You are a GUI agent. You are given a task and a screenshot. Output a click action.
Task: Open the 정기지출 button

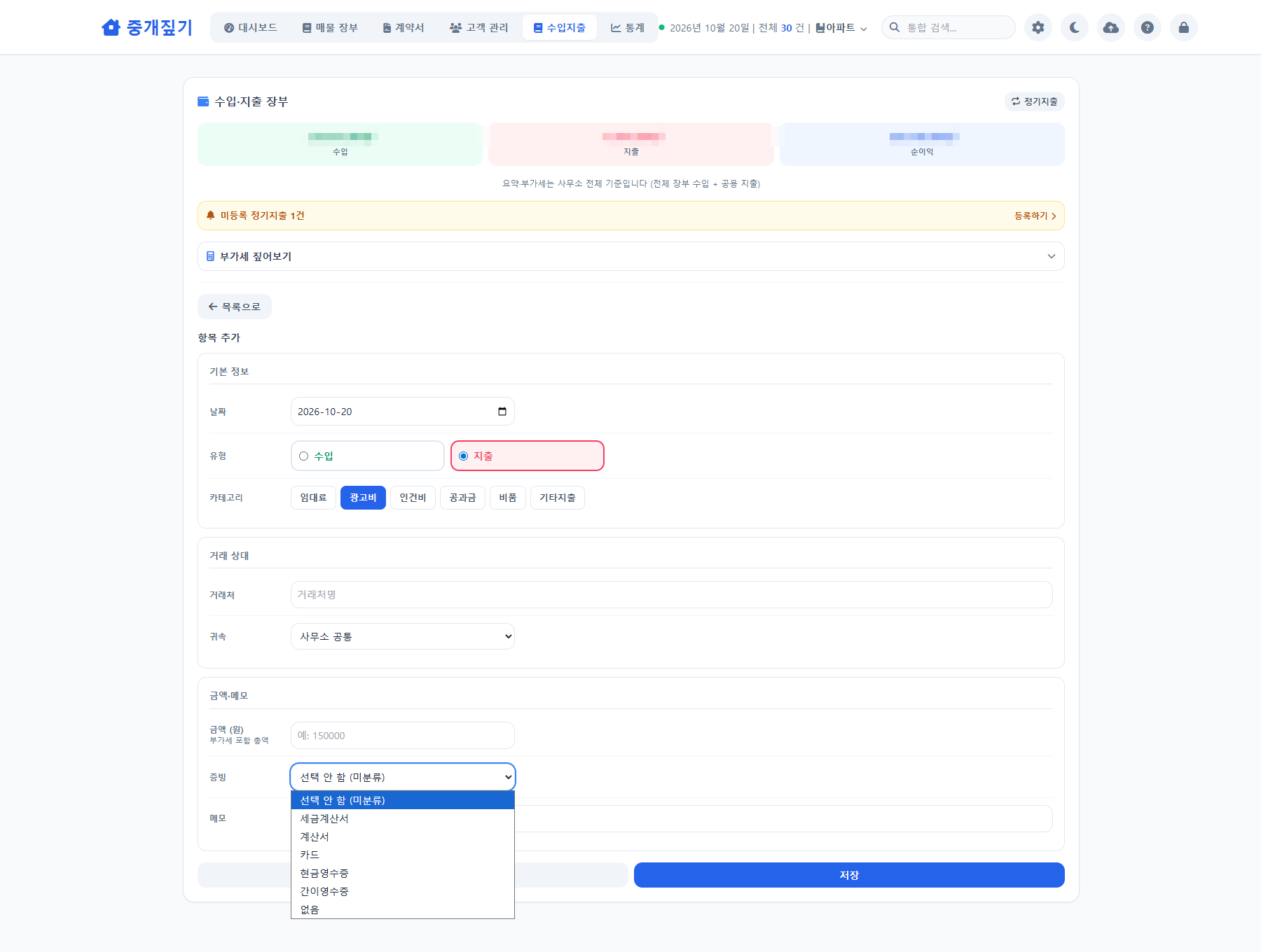[1035, 101]
